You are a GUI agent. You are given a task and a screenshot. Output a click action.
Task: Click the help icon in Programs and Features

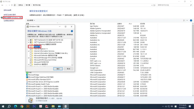(x=191, y=20)
